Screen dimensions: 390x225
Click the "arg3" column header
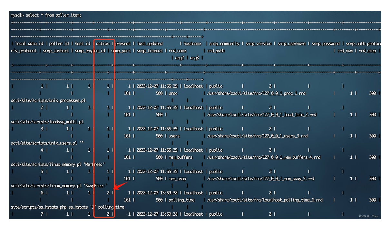point(194,58)
